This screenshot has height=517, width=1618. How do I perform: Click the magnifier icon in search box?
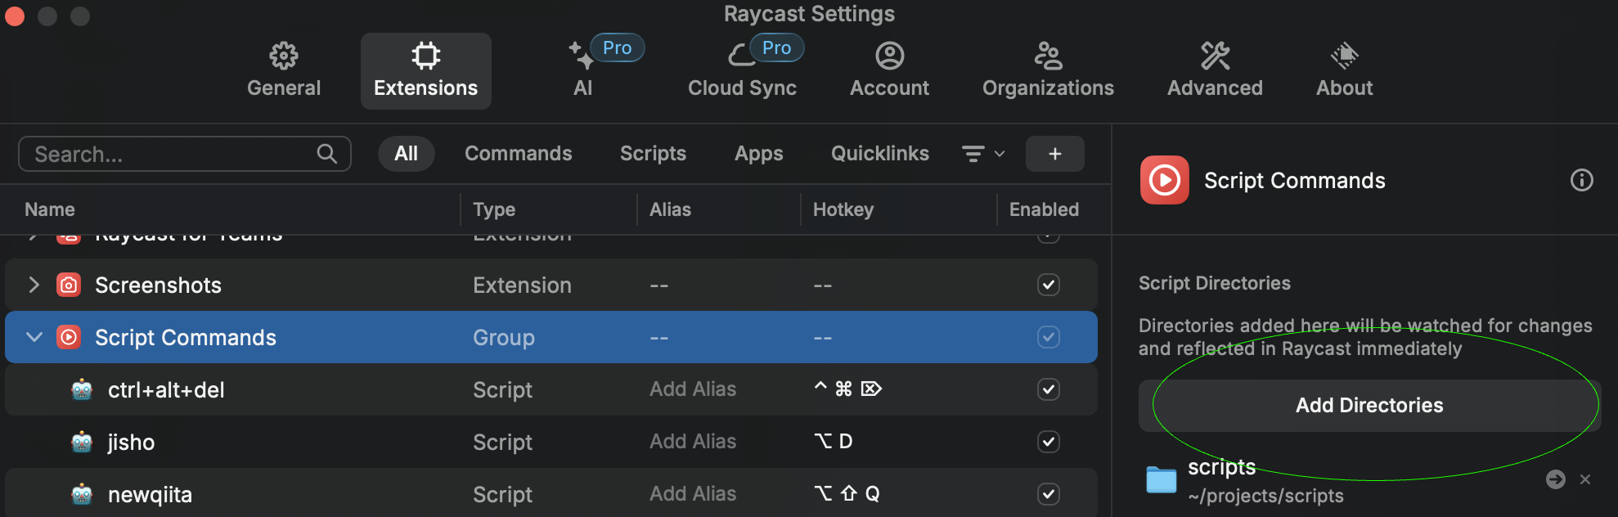coord(326,154)
